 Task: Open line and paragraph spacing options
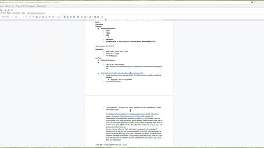[x=78, y=17]
